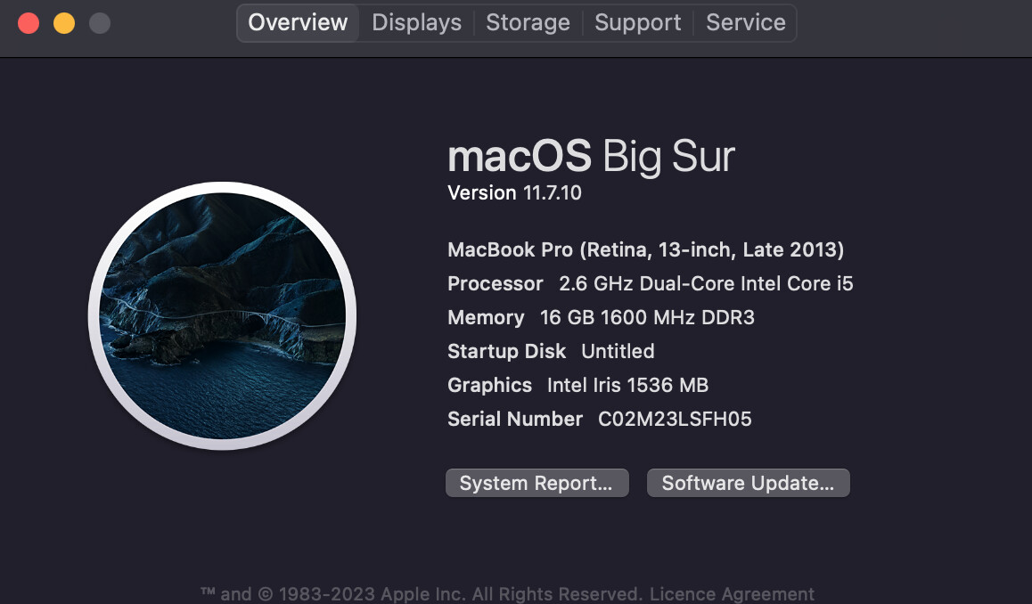The height and width of the screenshot is (604, 1032).
Task: Click the macOS Big Sur circular logo
Action: [223, 316]
